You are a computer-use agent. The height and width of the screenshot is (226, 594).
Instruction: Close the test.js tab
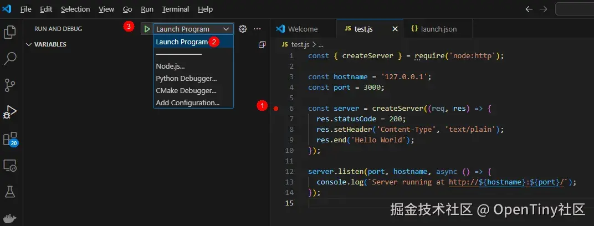tap(395, 29)
